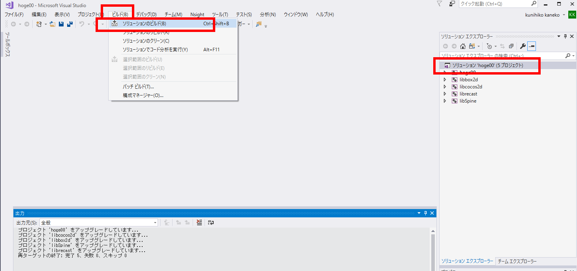Click Solution Explorer Forward arrow
Viewport: 577px width, 271px height.
pos(454,46)
